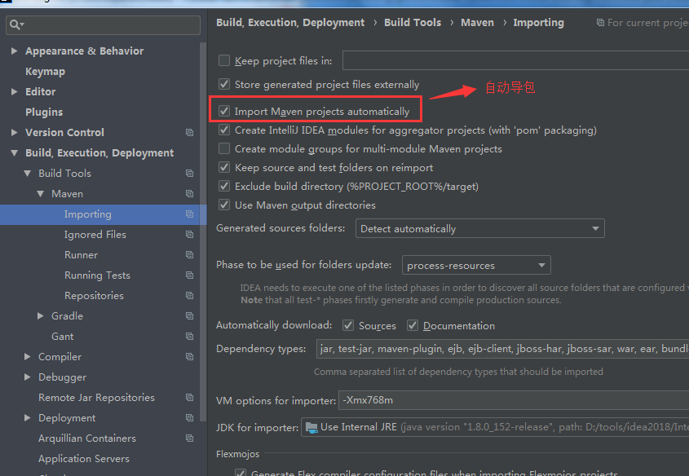Open Plugins settings page
Image resolution: width=689 pixels, height=476 pixels.
(x=44, y=112)
